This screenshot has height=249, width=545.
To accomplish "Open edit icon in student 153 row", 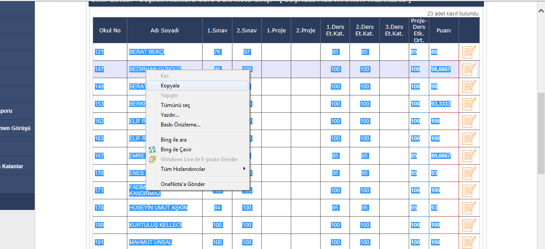I will tap(469, 104).
